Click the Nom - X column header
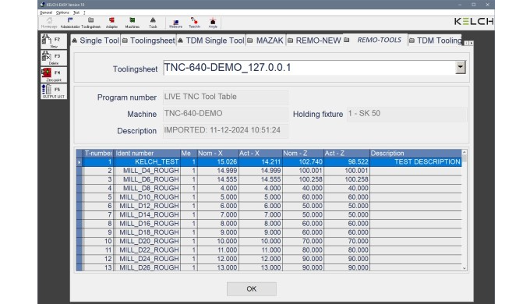Image resolution: width=530 pixels, height=304 pixels. pos(217,154)
